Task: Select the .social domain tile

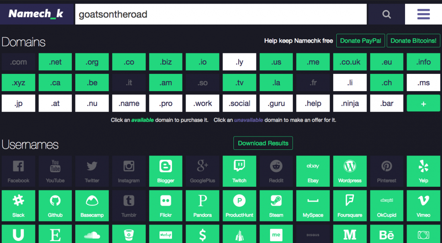Action: (x=239, y=103)
